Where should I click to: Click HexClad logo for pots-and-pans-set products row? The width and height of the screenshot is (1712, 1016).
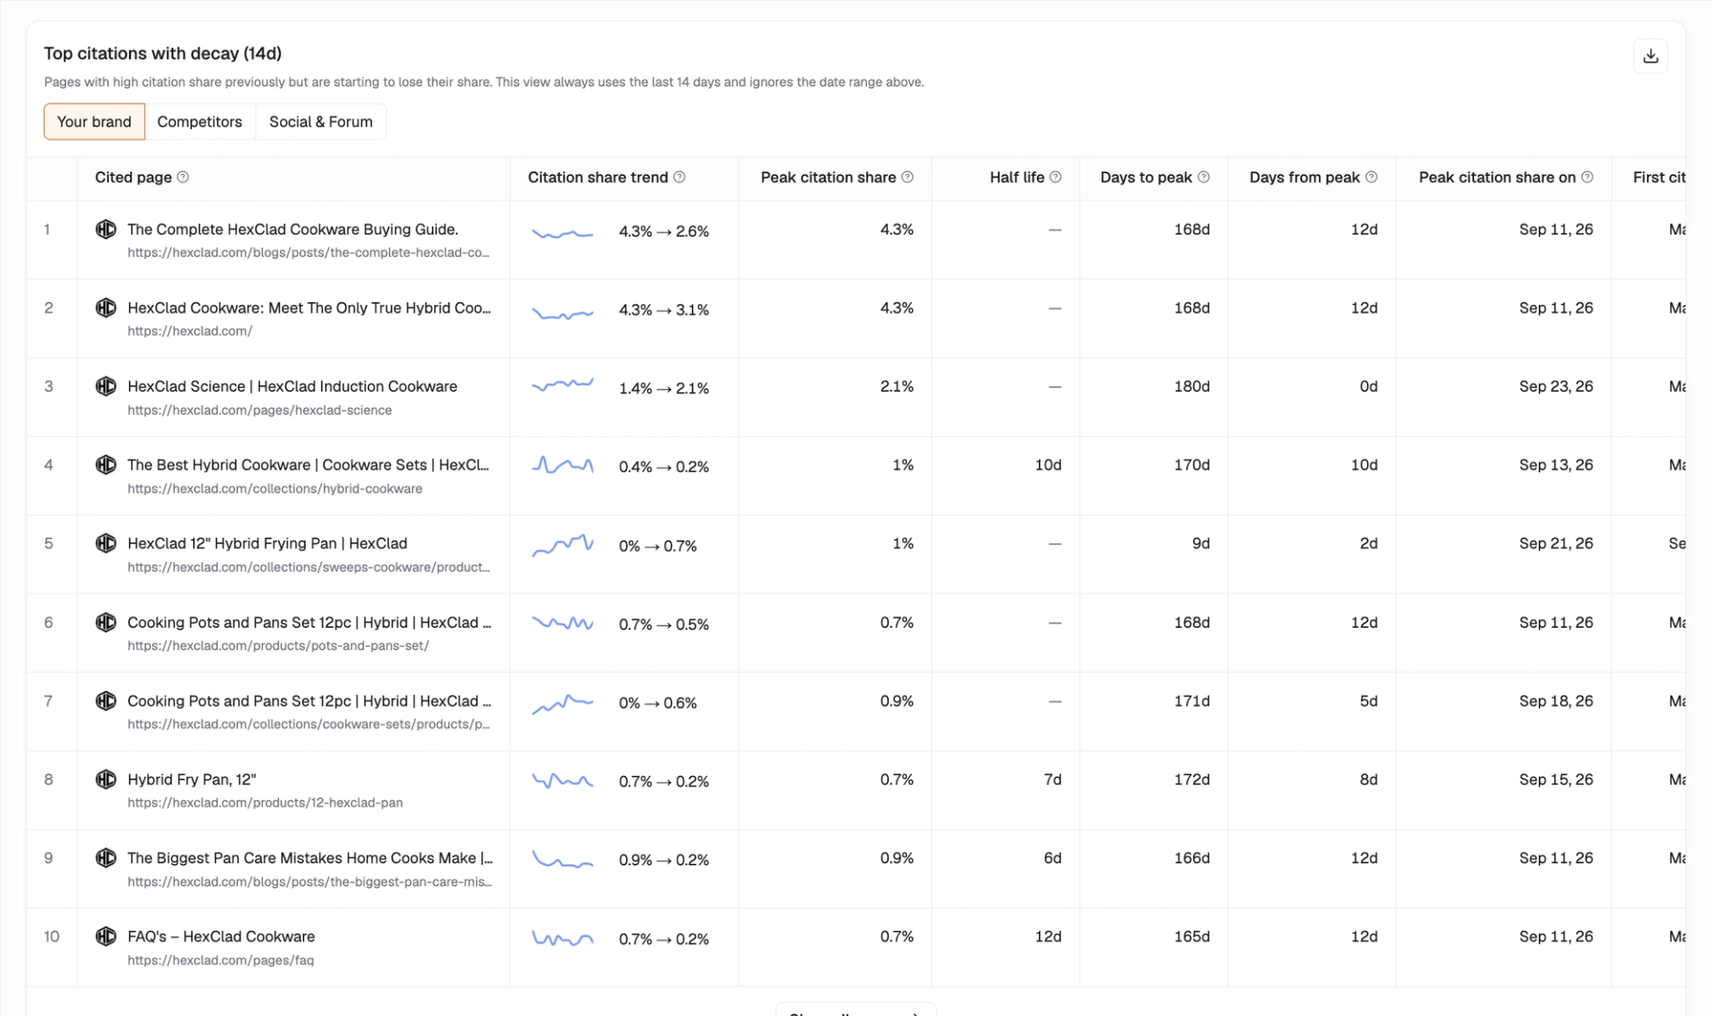pyautogui.click(x=106, y=622)
